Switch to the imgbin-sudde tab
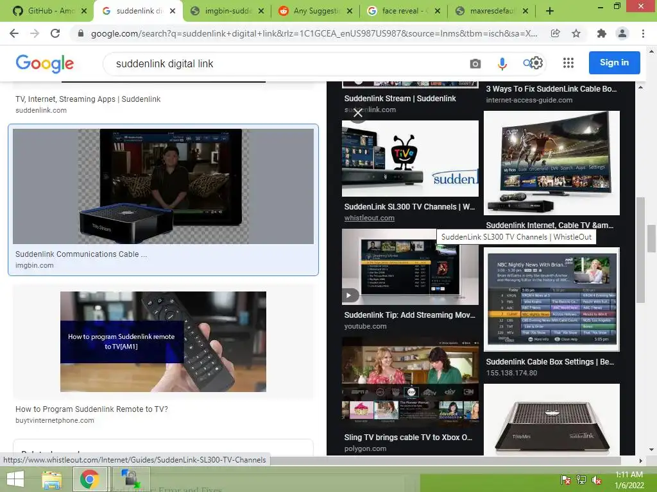 [x=227, y=11]
